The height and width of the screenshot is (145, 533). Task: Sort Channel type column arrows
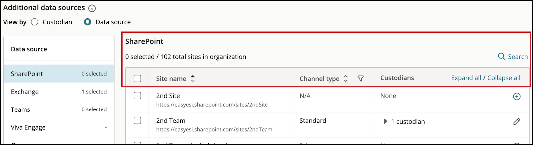pyautogui.click(x=346, y=78)
